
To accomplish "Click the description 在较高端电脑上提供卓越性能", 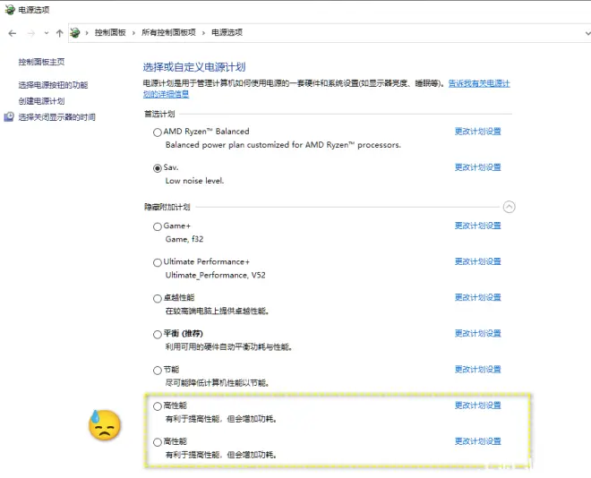I will (217, 312).
